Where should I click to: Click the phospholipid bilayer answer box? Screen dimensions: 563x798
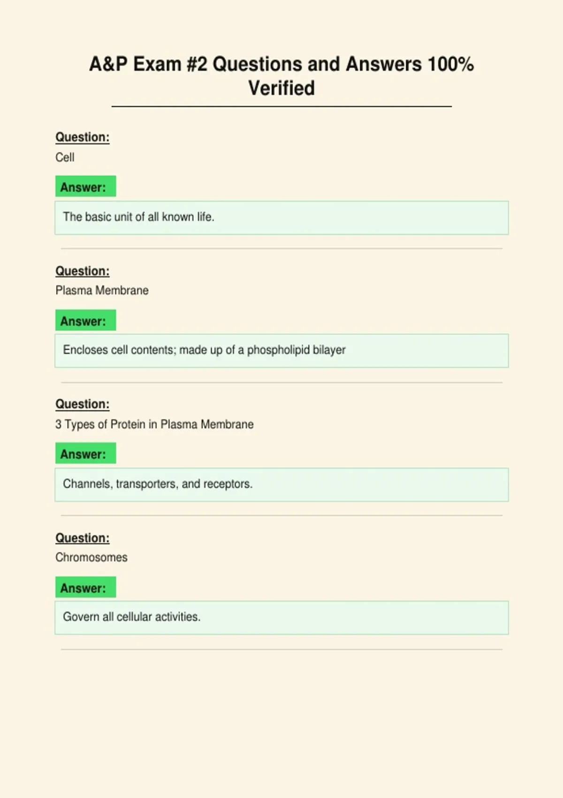[x=281, y=351]
